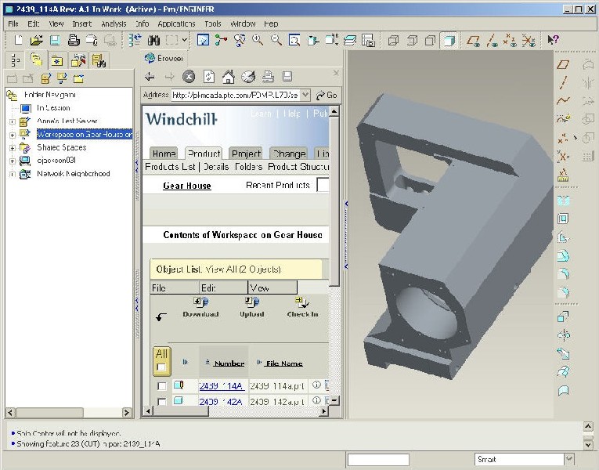
Task: Open the Folder Browser navigator tab
Action: (37, 60)
